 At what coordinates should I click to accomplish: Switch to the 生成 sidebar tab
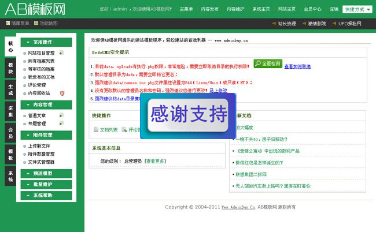[10, 89]
